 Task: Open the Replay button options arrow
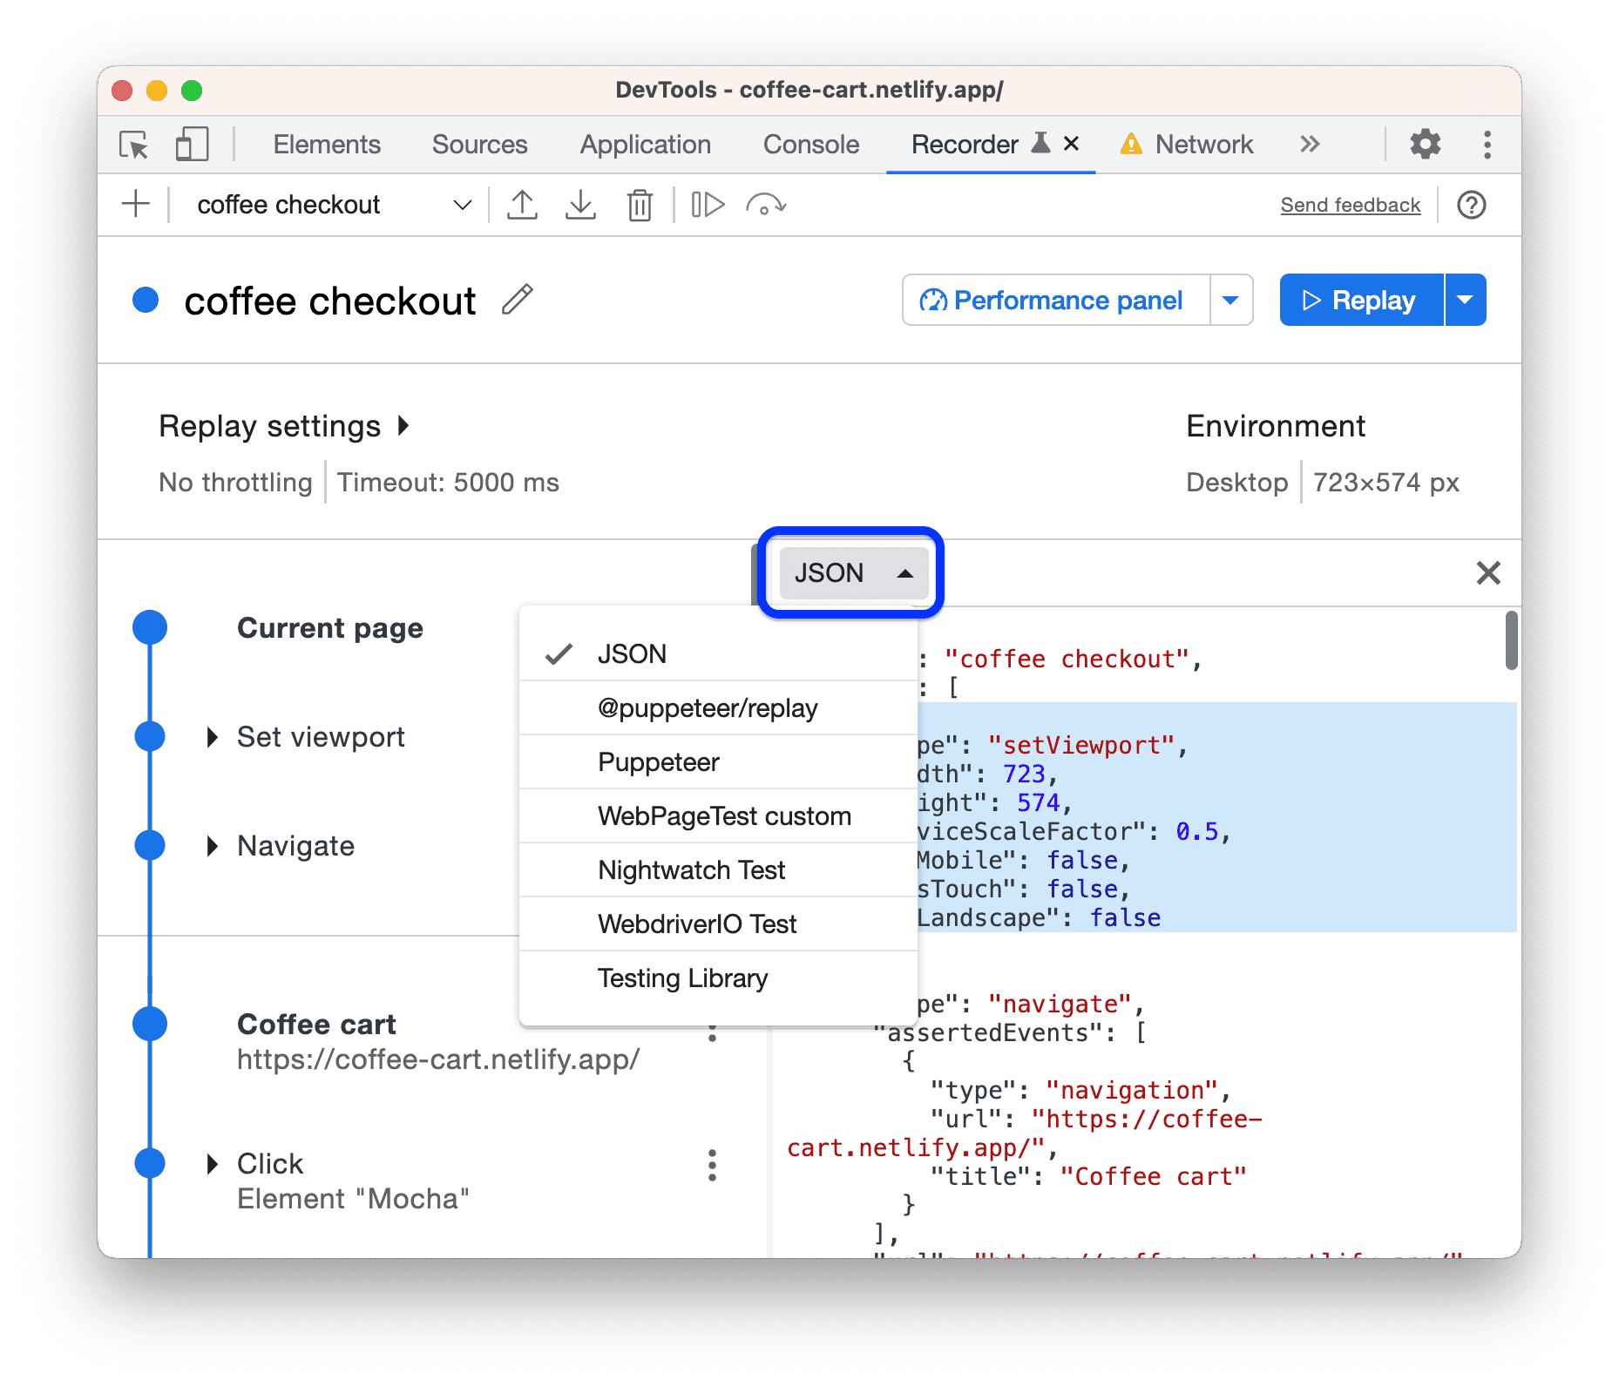1467,300
